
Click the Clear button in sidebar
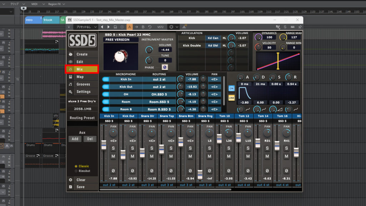(x=81, y=180)
